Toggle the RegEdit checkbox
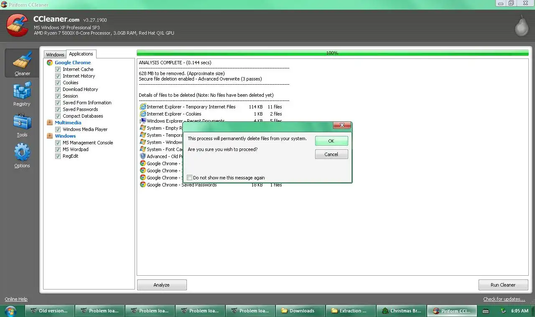This screenshot has width=535, height=317. pos(58,156)
